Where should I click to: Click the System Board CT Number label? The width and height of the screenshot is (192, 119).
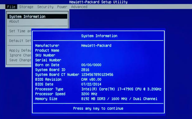click(57, 75)
